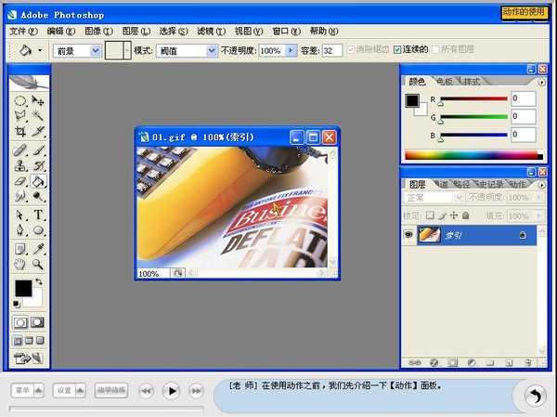This screenshot has width=557, height=417.
Task: Expand the opacity 不透明度 slider arrow
Action: coord(291,50)
